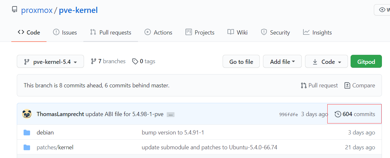Image resolution: width=390 pixels, height=158 pixels.
Task: Click the Go to file button
Action: (241, 61)
